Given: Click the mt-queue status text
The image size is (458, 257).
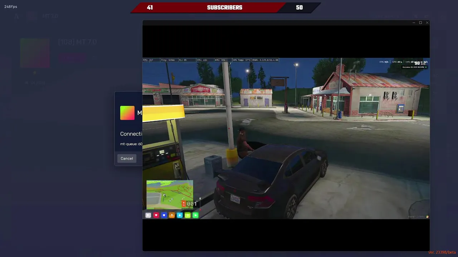Looking at the screenshot, I should [131, 144].
